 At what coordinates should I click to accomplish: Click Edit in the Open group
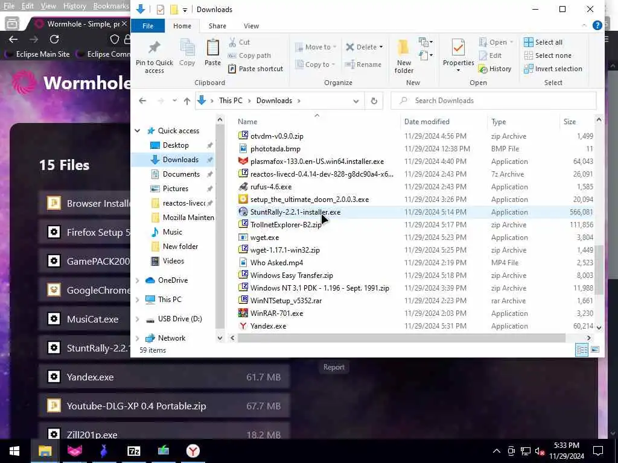(x=490, y=55)
